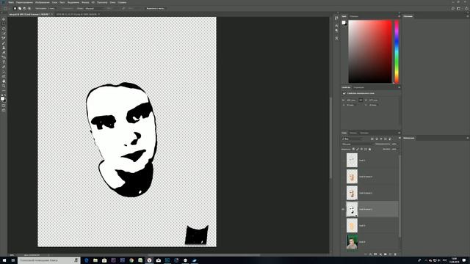Select the Type tool
Image resolution: width=470 pixels, height=264 pixels.
4,62
